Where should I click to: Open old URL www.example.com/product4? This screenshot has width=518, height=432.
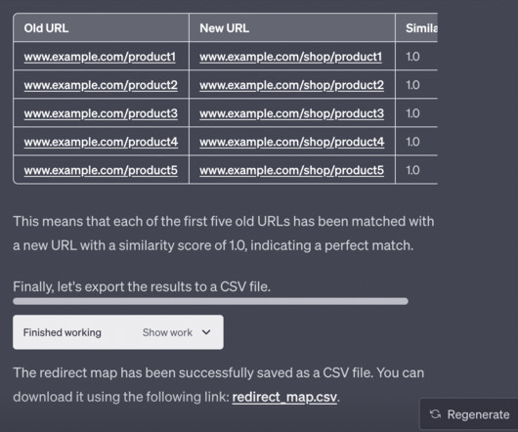tap(101, 142)
